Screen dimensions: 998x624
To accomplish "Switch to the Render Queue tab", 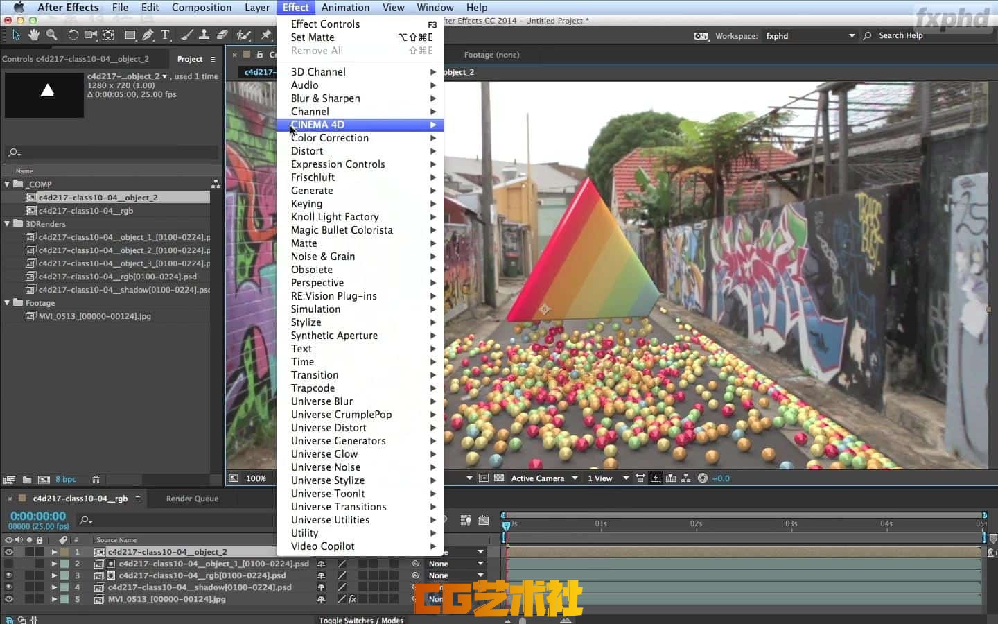I will [x=192, y=499].
